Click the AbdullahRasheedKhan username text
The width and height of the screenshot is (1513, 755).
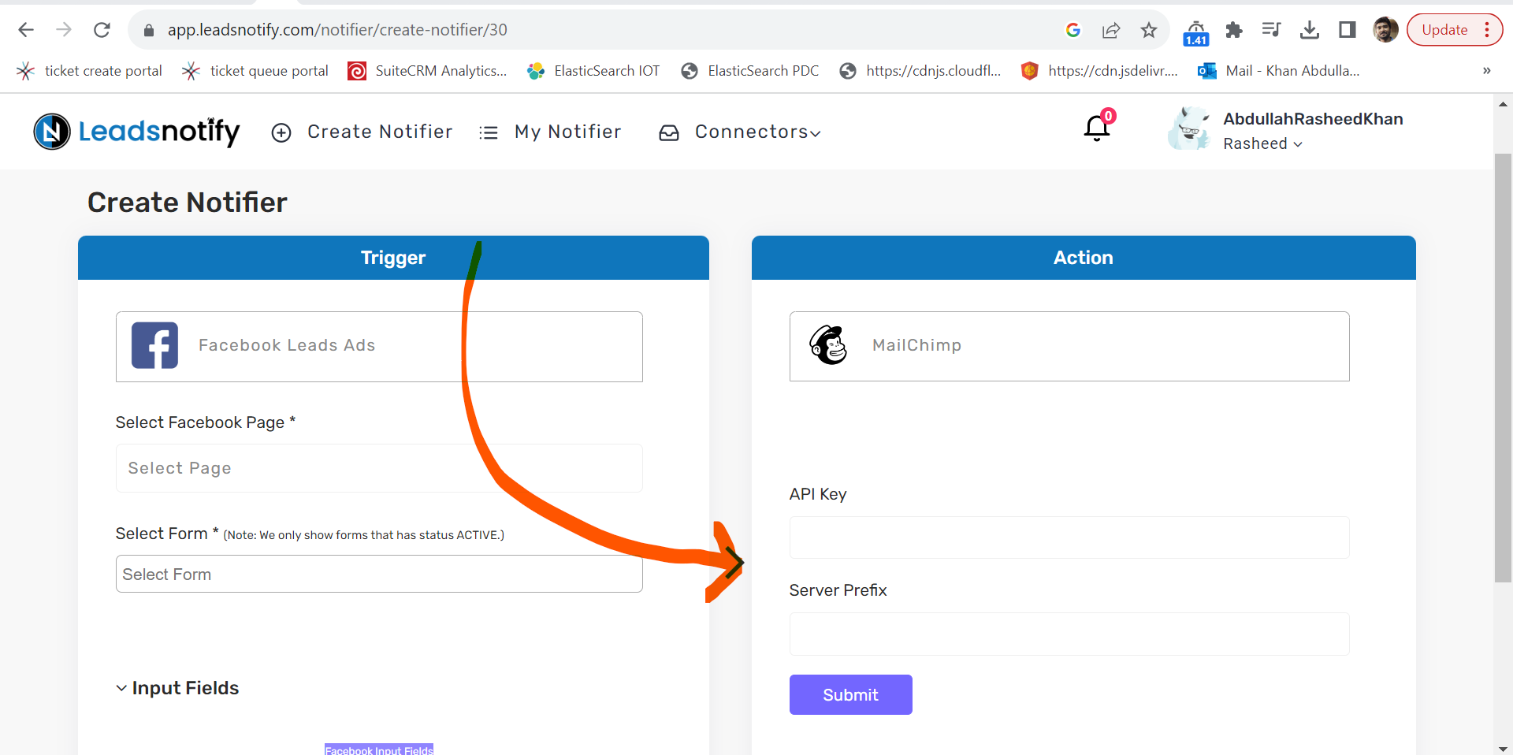point(1313,119)
